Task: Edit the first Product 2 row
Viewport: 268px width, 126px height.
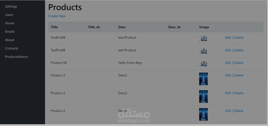Action: pos(228,75)
